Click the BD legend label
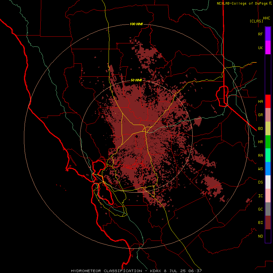The image size is (273, 273). [260, 129]
